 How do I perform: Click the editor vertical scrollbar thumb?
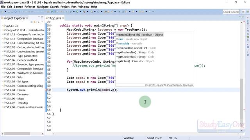click(241, 99)
